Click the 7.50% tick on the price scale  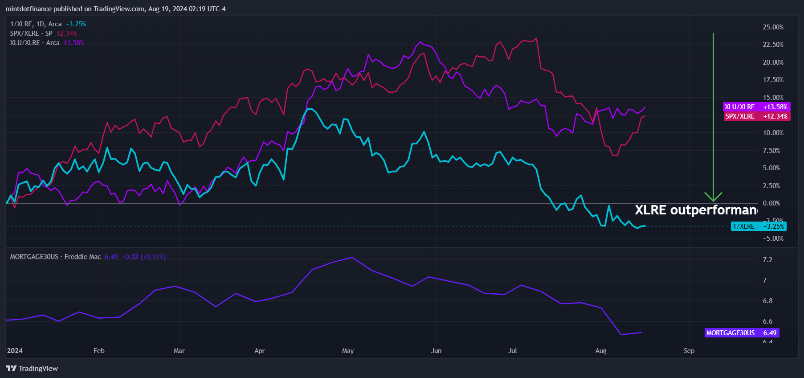[x=771, y=151]
